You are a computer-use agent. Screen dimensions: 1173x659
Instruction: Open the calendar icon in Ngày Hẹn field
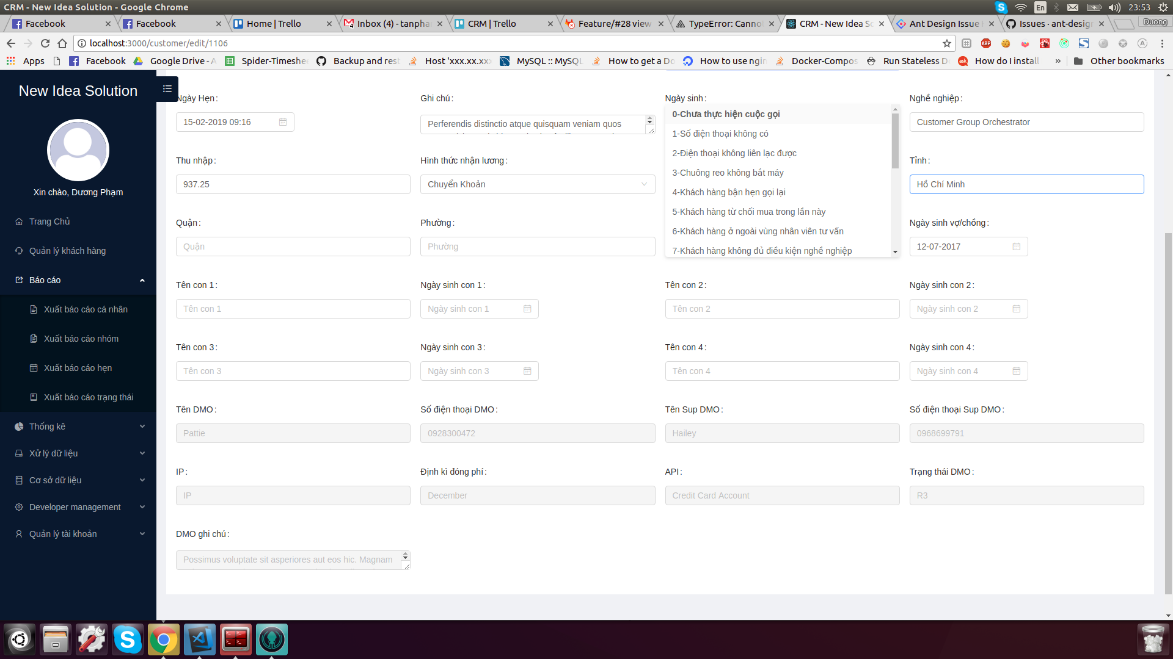pyautogui.click(x=283, y=121)
